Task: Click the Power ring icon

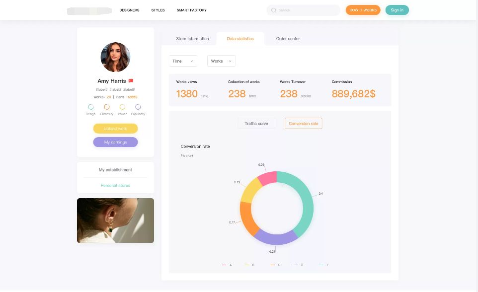Action: pos(122,107)
